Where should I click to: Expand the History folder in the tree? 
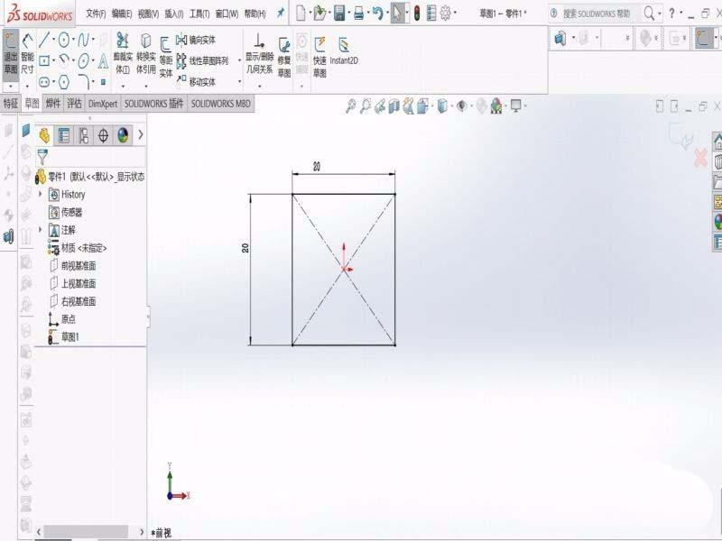[41, 195]
